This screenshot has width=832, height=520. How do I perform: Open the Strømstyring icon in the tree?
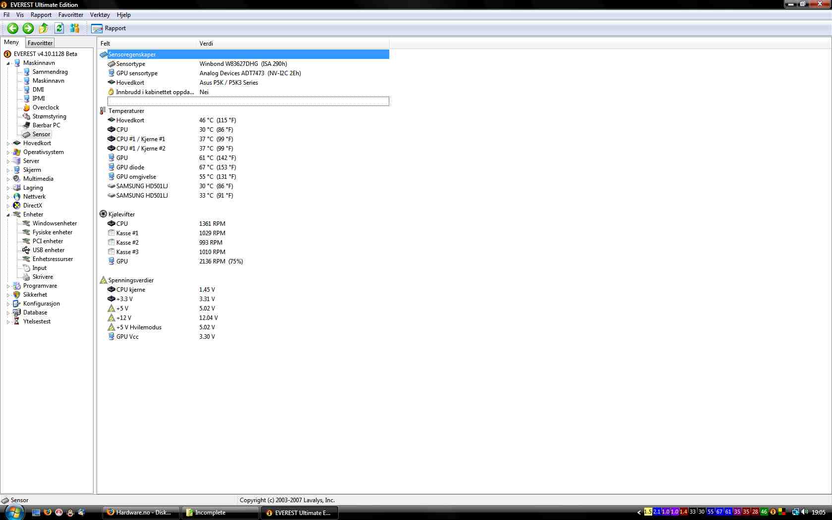(27, 116)
